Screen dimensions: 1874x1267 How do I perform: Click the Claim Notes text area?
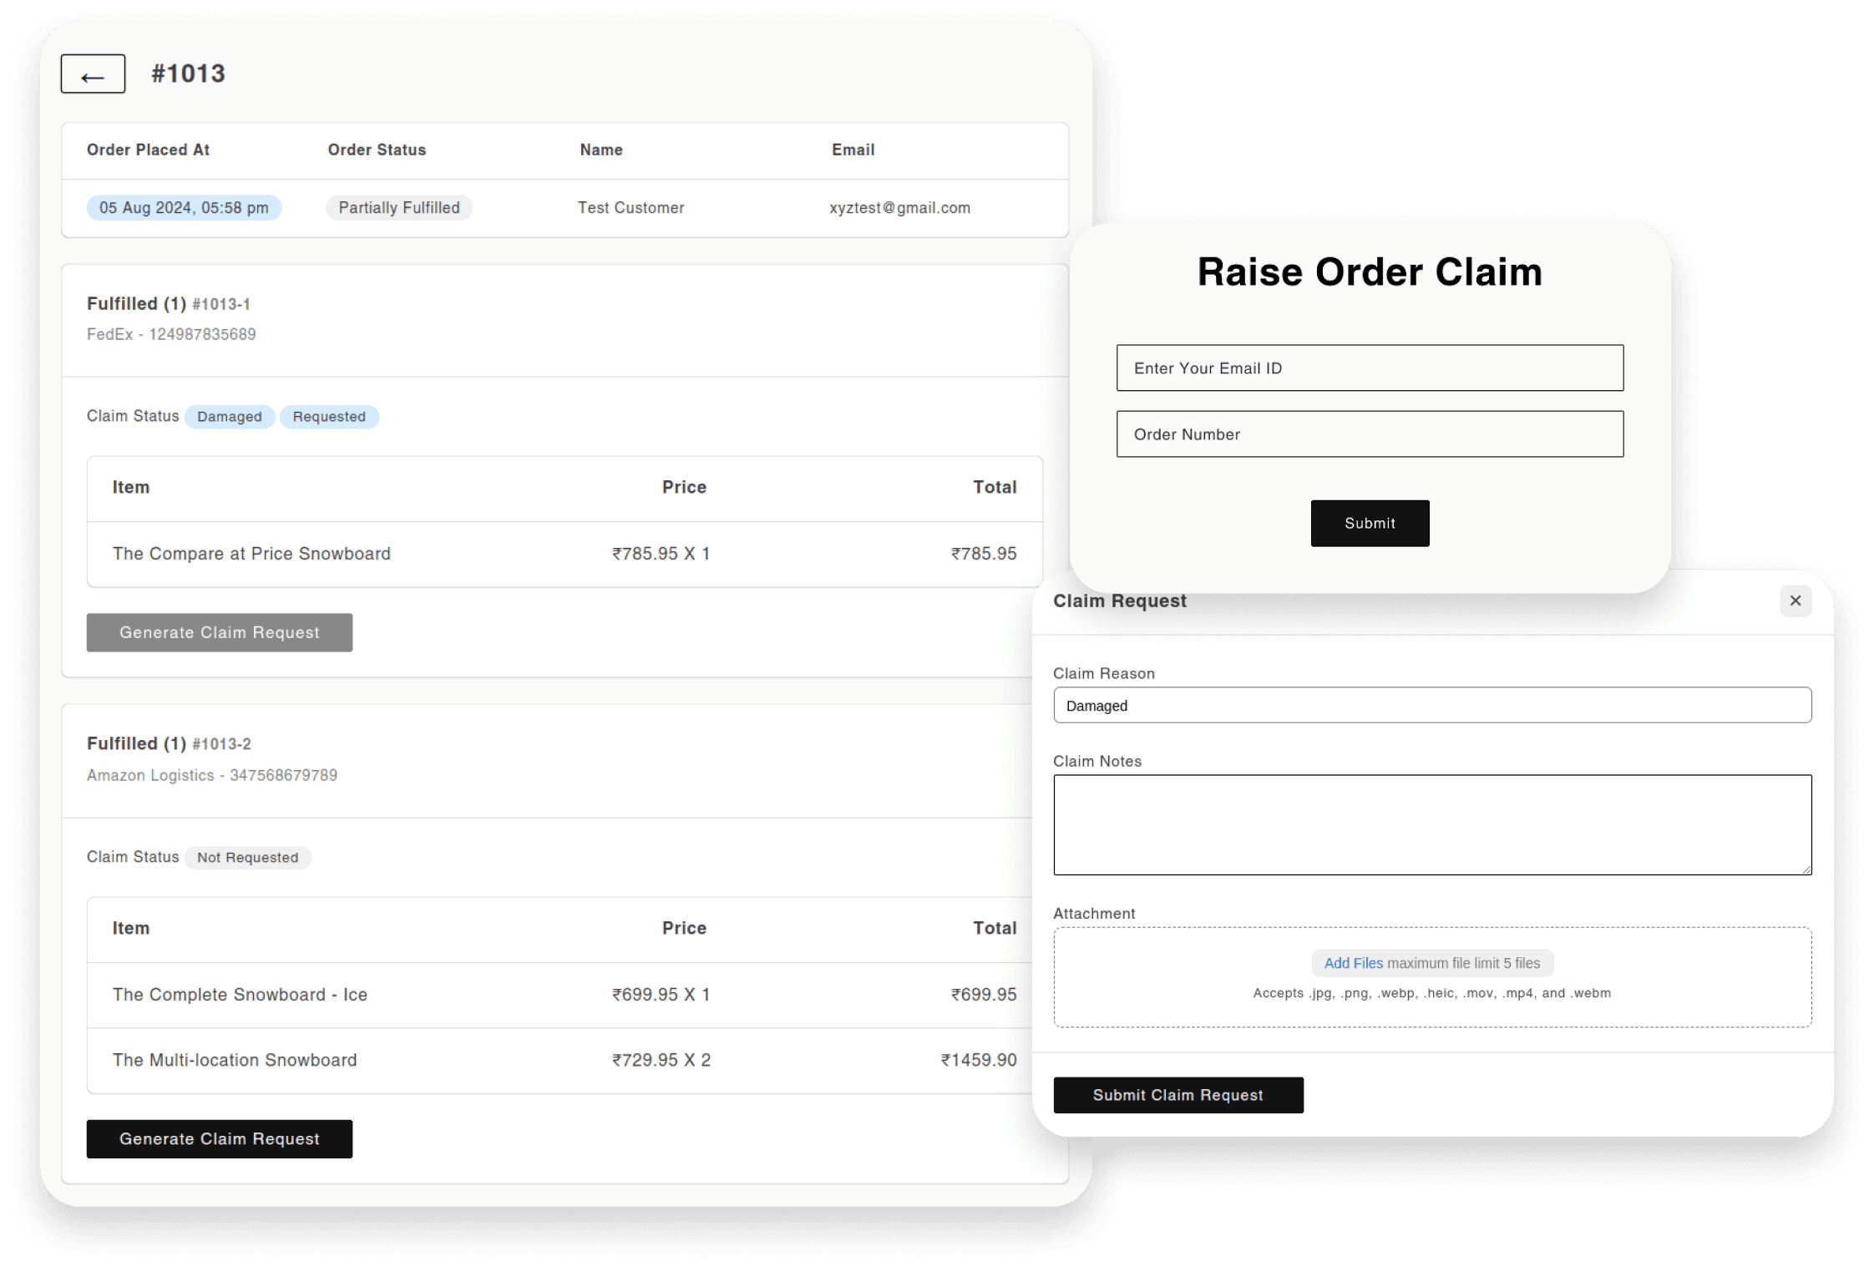pyautogui.click(x=1431, y=824)
